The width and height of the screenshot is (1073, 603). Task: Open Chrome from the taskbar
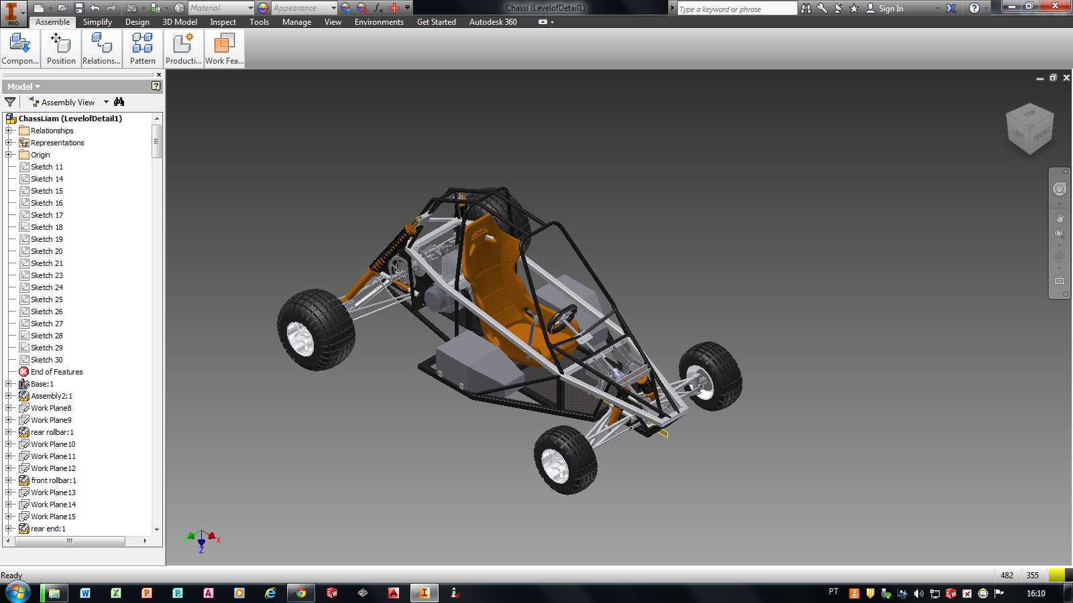click(301, 593)
